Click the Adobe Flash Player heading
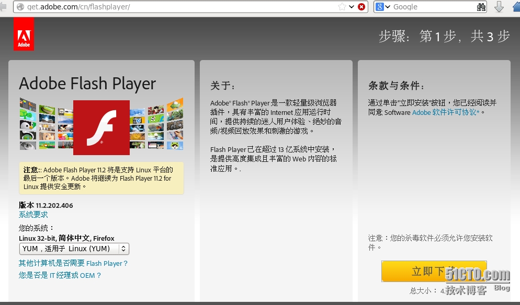 87,84
